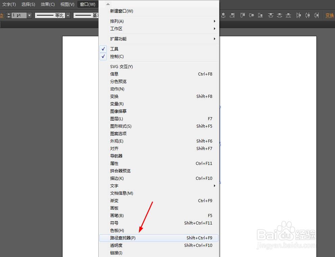Click the horizontal distribute left icon
The width and height of the screenshot is (335, 257).
coord(298,15)
